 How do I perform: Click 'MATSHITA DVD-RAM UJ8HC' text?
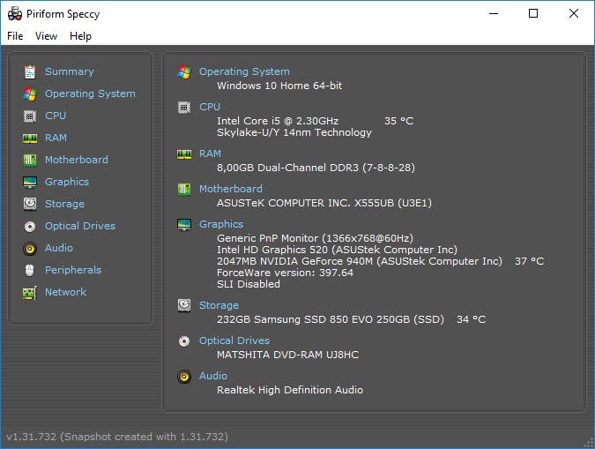coord(287,355)
